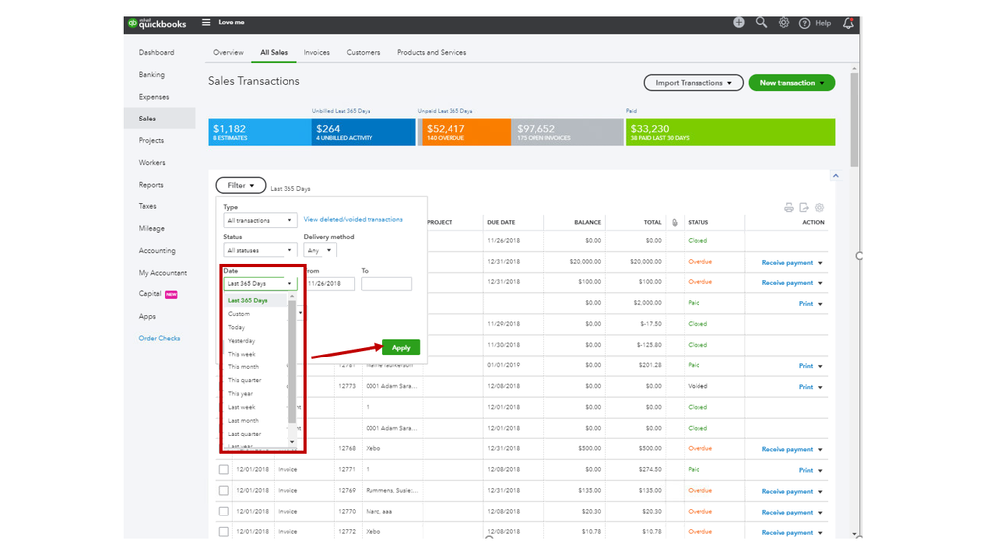Image resolution: width=987 pixels, height=555 pixels.
Task: Click Print for the $201.28 paid row
Action: (806, 366)
